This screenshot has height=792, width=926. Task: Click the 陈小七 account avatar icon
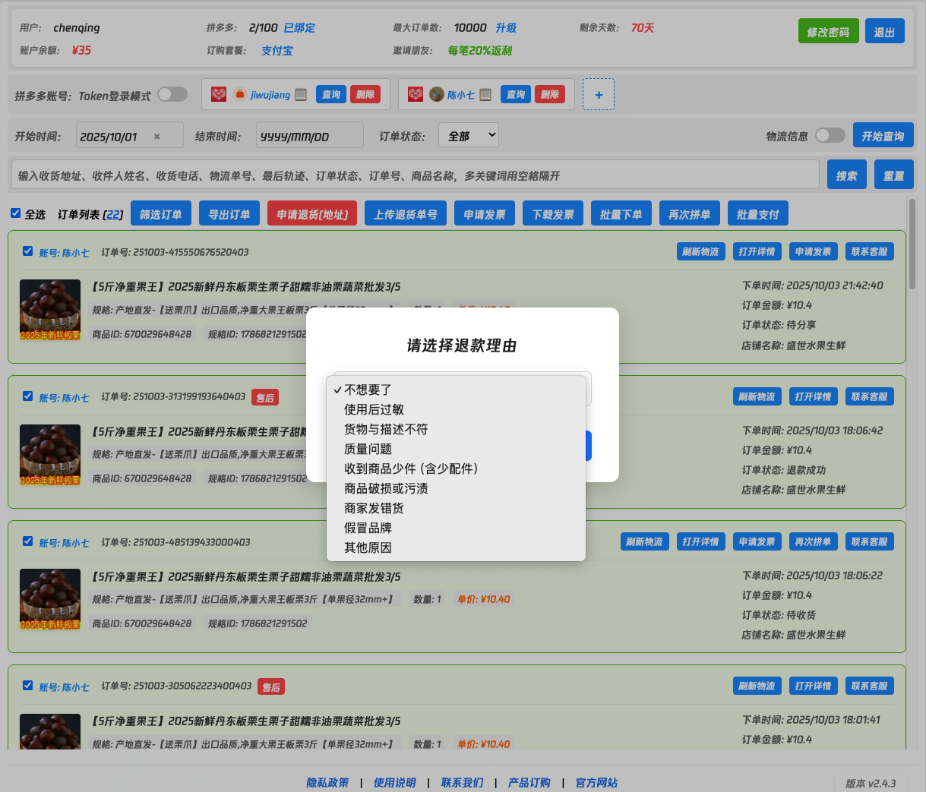point(437,94)
